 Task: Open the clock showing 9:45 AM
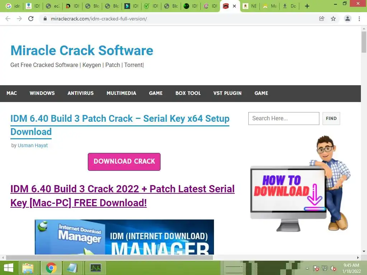point(352,268)
